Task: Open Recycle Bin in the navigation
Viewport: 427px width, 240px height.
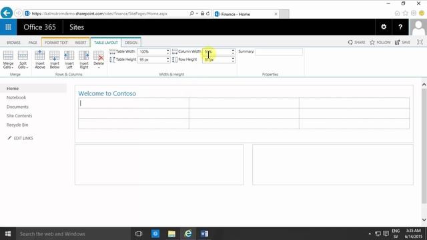Action: (x=17, y=125)
